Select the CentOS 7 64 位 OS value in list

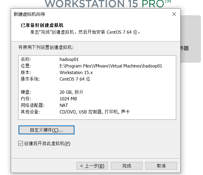(x=75, y=79)
